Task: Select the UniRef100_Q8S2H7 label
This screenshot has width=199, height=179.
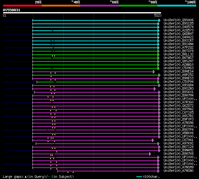Action: click(x=178, y=61)
